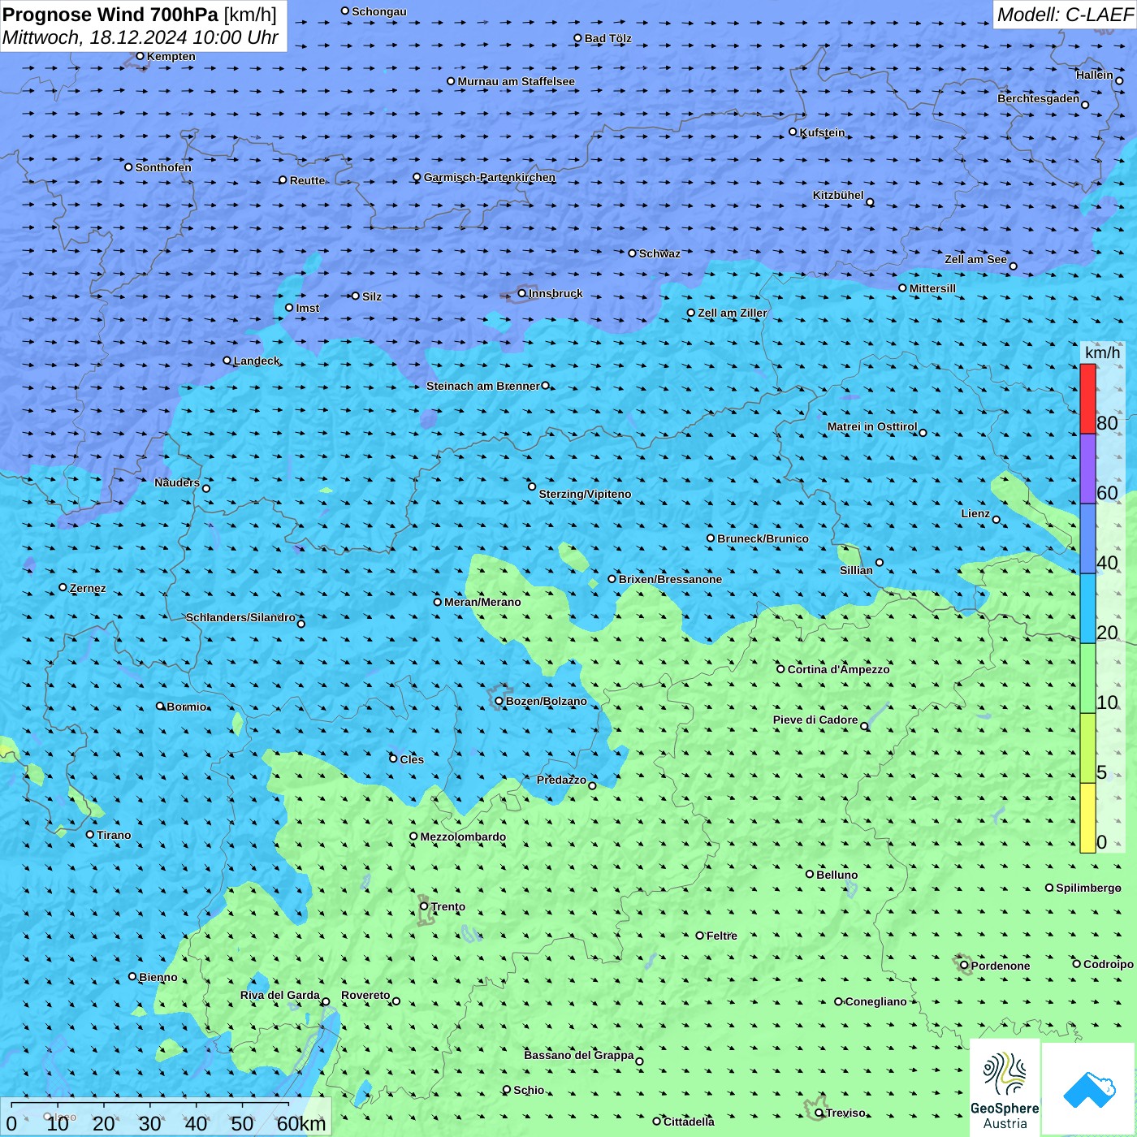Click the light green 10 km/h legend swatch
This screenshot has width=1137, height=1137.
point(1087,678)
